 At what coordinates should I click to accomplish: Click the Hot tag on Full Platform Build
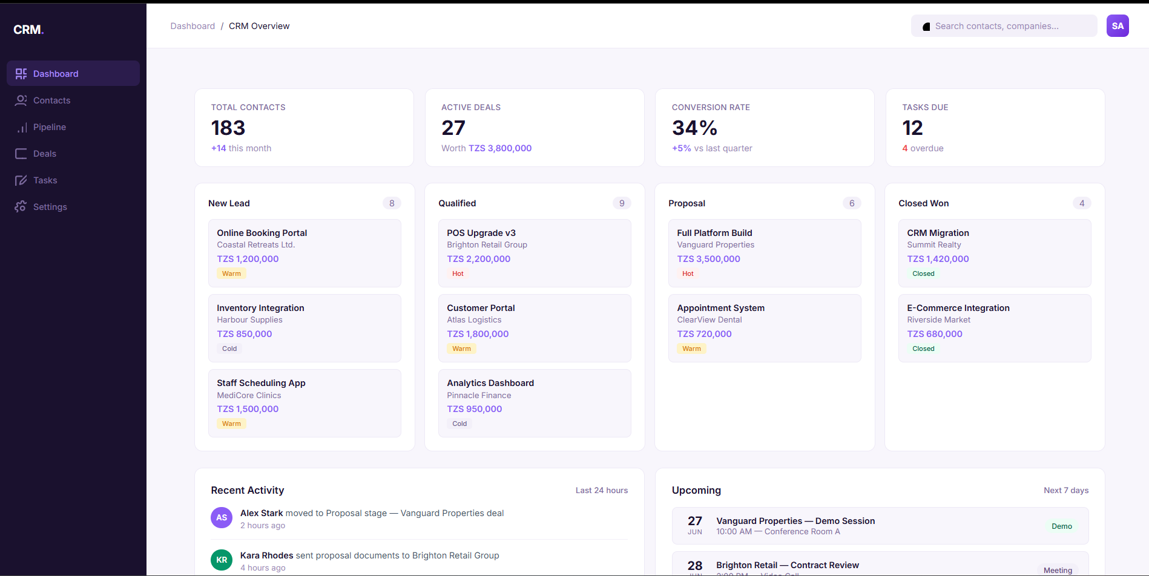tap(688, 273)
